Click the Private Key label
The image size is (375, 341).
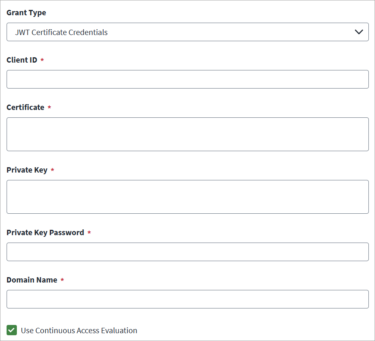(x=27, y=170)
